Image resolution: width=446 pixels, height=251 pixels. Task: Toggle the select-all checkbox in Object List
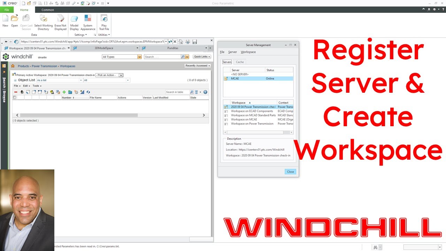point(14,98)
